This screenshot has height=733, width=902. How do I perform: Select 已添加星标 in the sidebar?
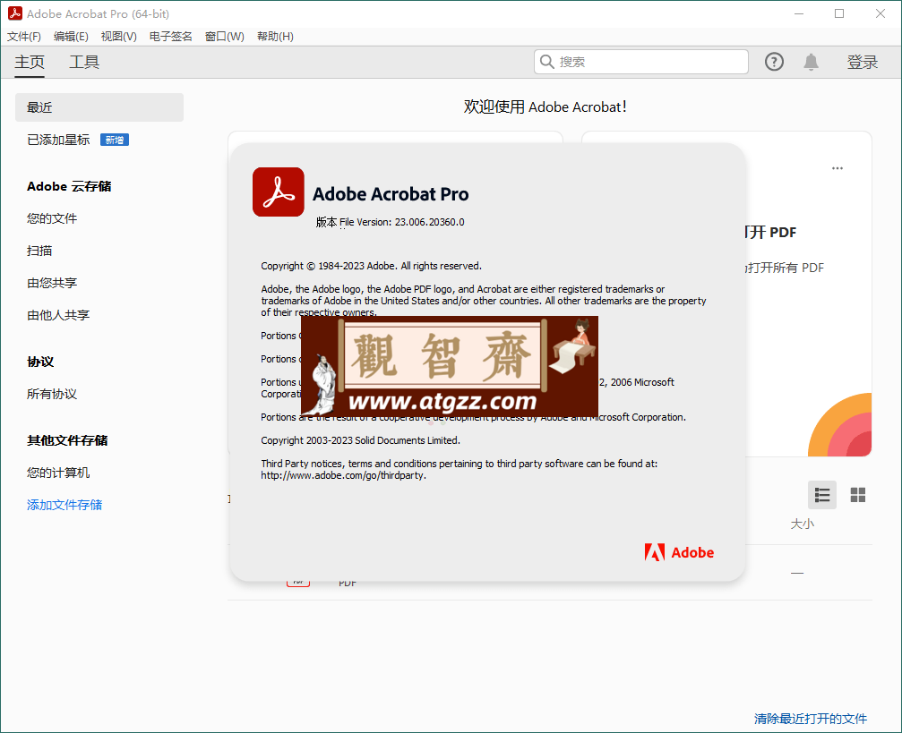(58, 140)
